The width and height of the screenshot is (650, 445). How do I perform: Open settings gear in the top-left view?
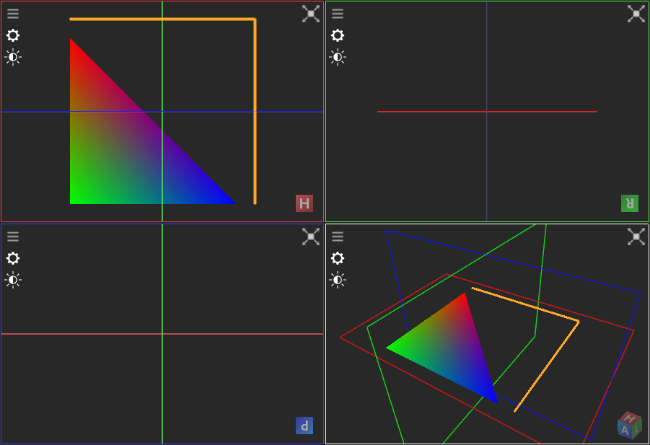tap(13, 35)
